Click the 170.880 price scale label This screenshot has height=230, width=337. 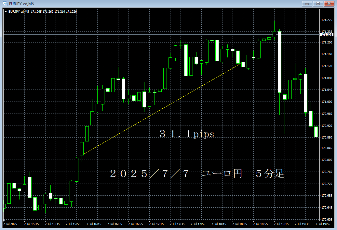click(326, 138)
